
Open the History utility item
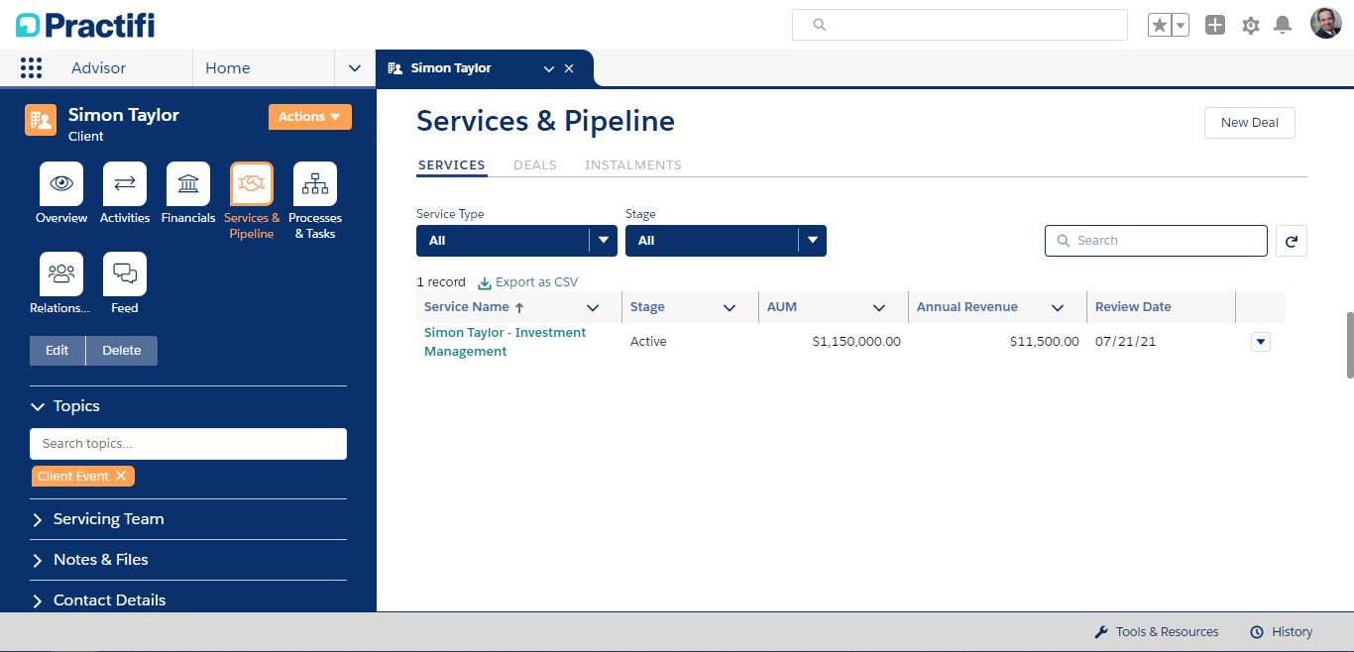(x=1281, y=632)
